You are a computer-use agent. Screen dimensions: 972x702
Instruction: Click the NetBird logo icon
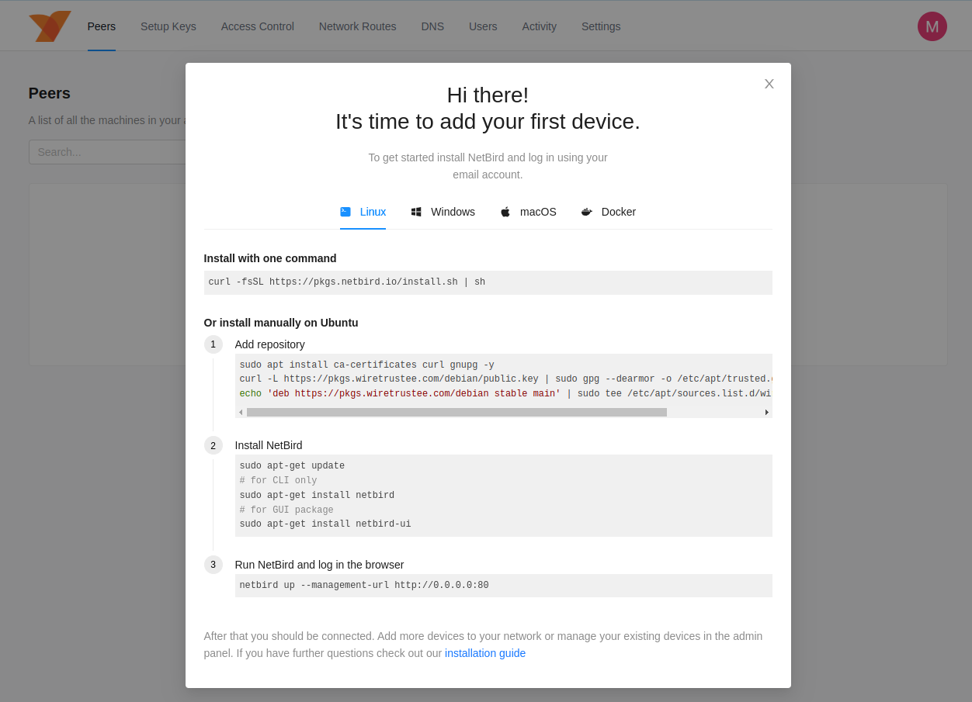[x=50, y=26]
